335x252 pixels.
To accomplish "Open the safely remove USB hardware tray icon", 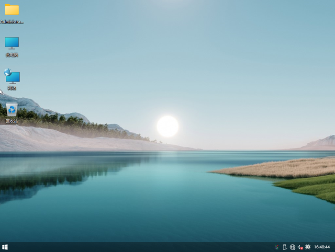I will click(x=284, y=247).
